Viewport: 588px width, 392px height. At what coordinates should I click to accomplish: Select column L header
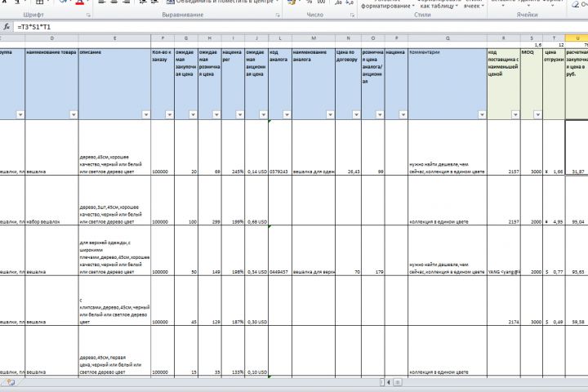pos(280,38)
